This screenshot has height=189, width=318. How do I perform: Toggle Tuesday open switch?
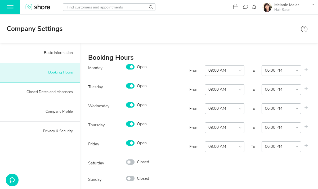(130, 86)
